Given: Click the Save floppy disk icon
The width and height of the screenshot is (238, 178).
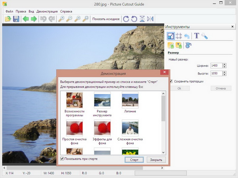Looking at the screenshot, I should [x=16, y=19].
